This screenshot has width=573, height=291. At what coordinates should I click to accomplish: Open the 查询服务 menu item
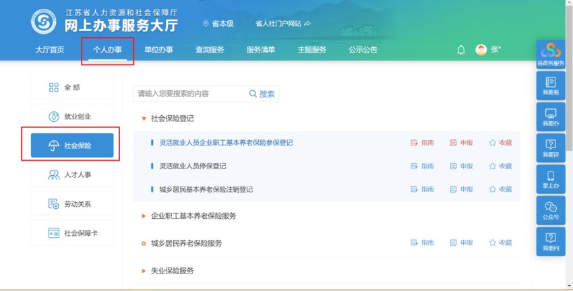tap(210, 50)
